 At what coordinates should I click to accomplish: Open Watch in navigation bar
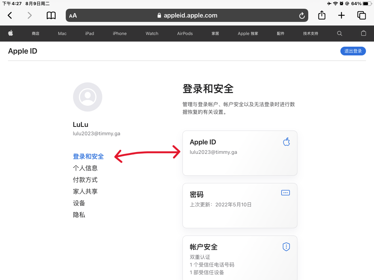point(152,34)
